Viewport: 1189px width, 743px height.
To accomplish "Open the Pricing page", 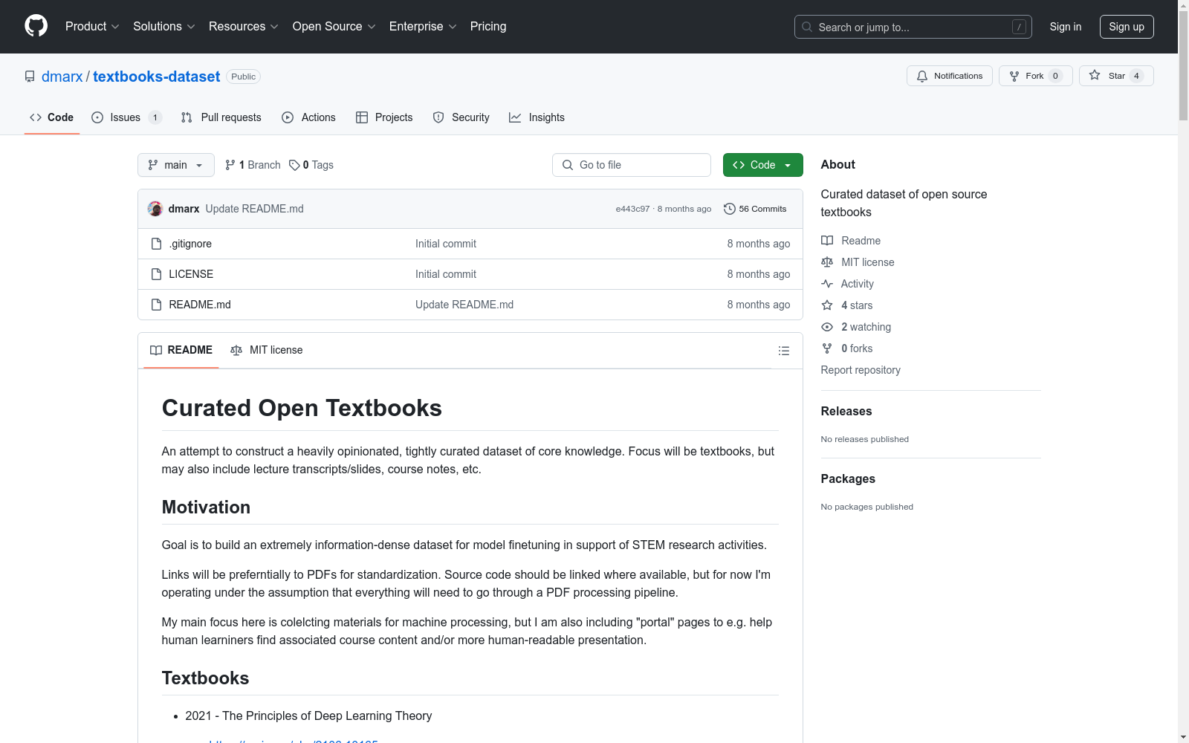I will (488, 26).
